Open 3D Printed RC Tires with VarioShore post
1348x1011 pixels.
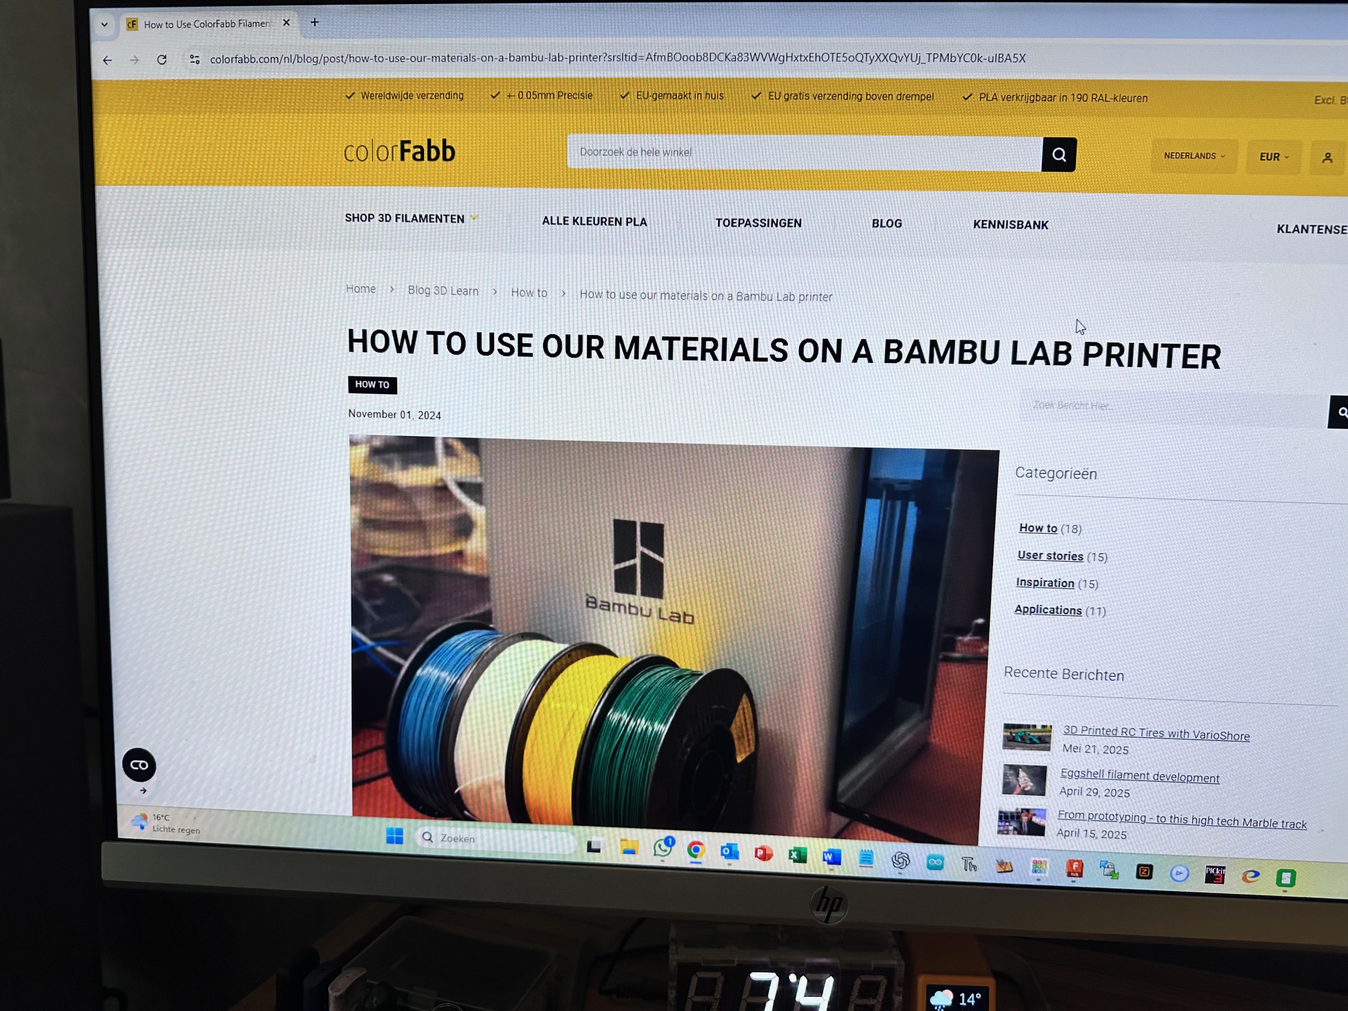(x=1156, y=733)
